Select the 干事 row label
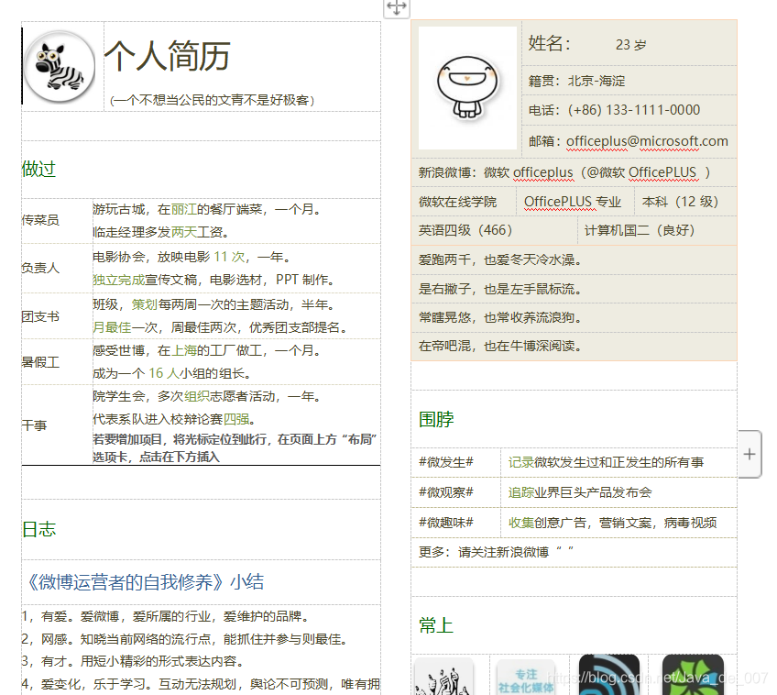The width and height of the screenshot is (777, 695). point(34,425)
